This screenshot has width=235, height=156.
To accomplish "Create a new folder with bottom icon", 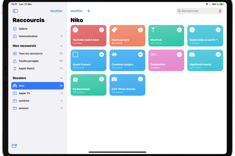I will tap(14, 146).
